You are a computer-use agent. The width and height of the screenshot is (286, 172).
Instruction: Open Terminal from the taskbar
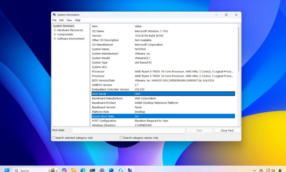(x=92, y=170)
